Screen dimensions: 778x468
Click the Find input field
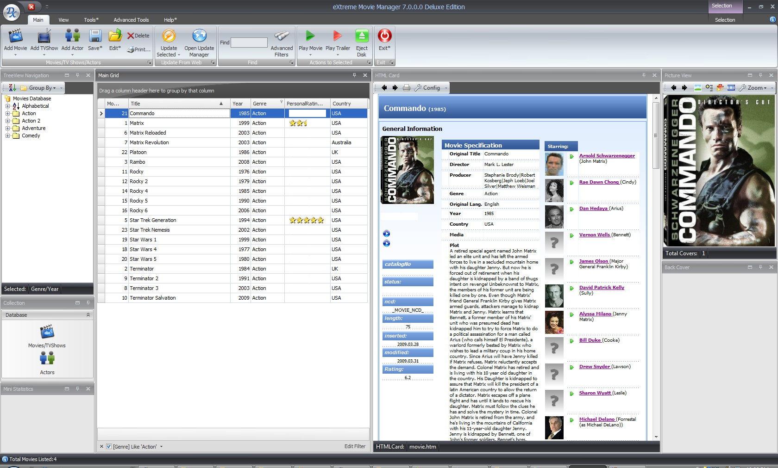[x=249, y=43]
